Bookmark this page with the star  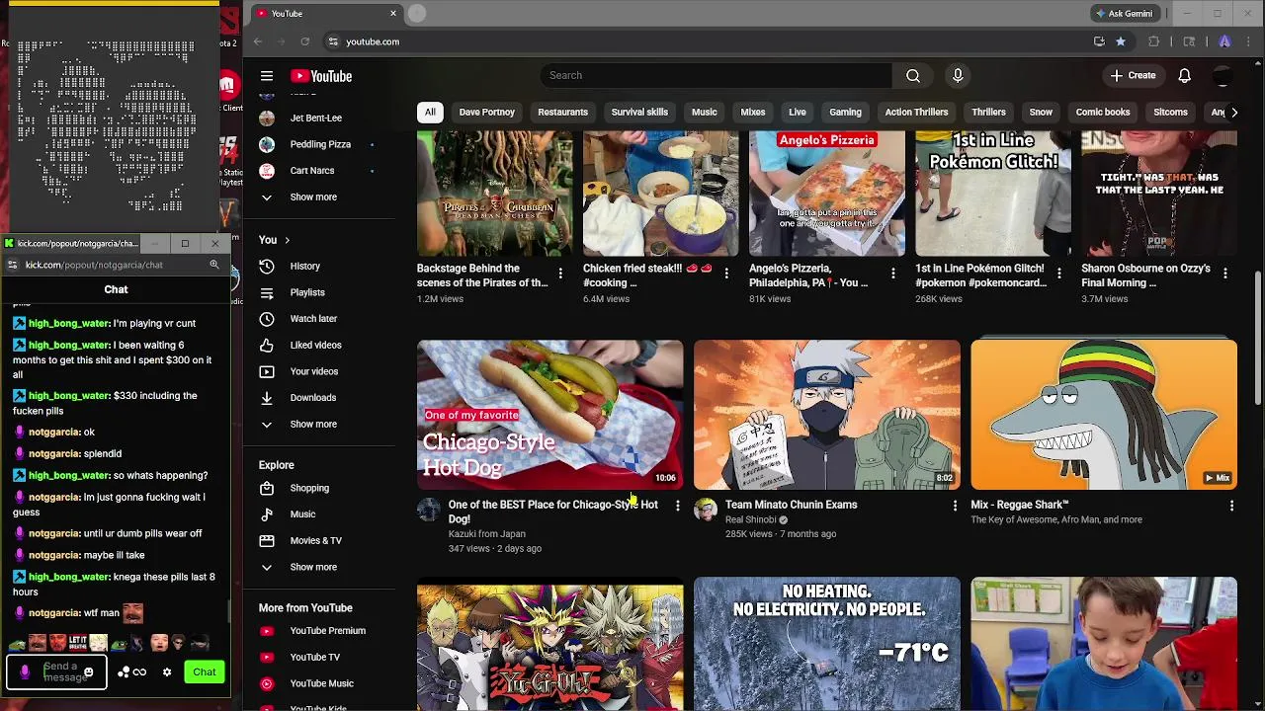tap(1121, 41)
